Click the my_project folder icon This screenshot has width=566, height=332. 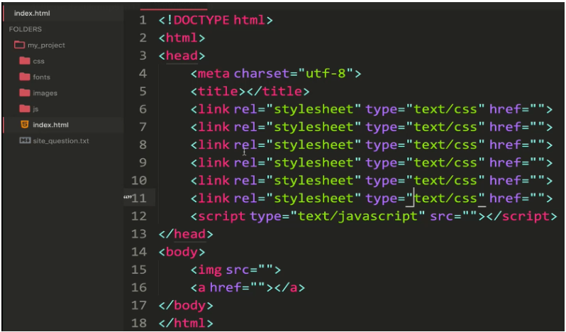click(19, 45)
